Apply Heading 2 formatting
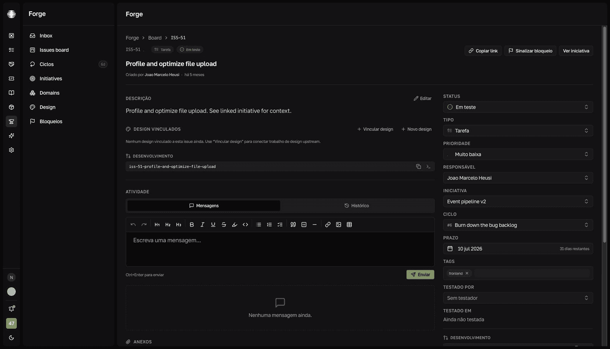610x349 pixels. (168, 224)
